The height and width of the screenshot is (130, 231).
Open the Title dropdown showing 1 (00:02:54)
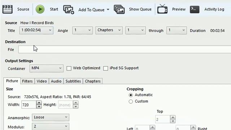pos(36,30)
